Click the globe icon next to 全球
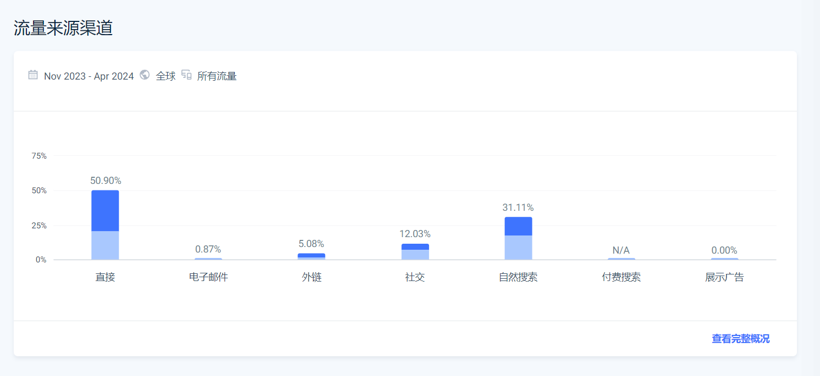This screenshot has height=376, width=820. coord(145,75)
